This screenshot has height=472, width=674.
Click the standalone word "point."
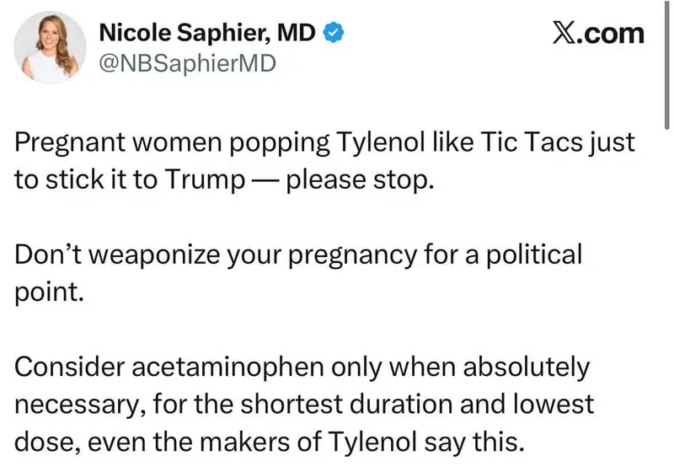click(x=49, y=292)
